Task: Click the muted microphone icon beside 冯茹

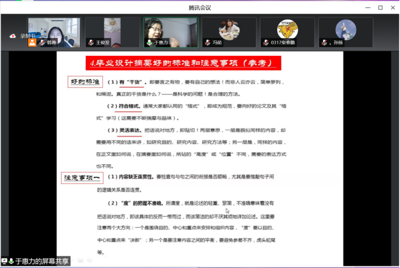Action: [x=206, y=43]
